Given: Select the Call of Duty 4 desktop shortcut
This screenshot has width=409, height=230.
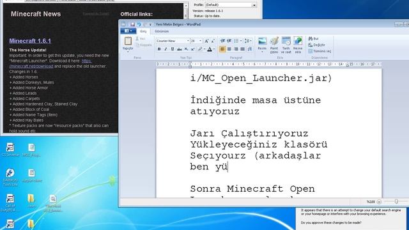Looking at the screenshot, I should (10, 203).
